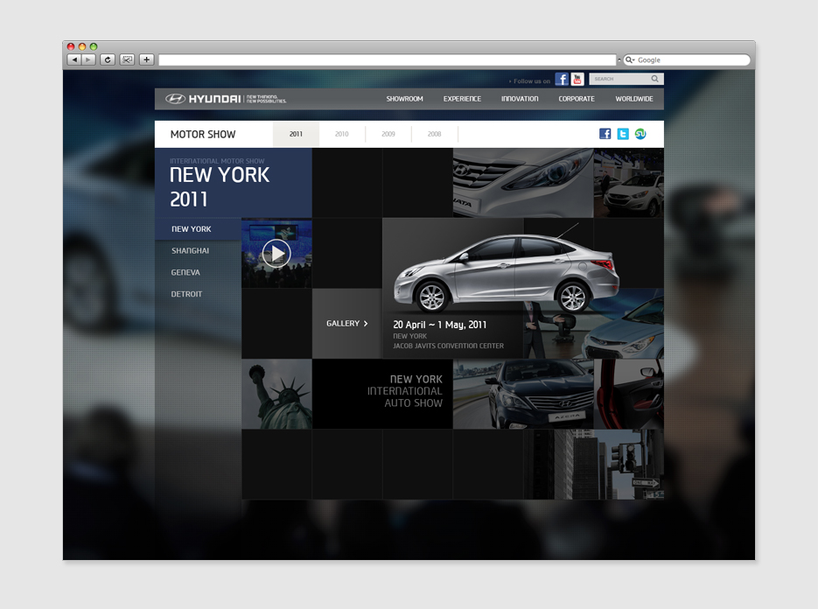
Task: Open the YouTube icon in the header
Action: coord(577,79)
